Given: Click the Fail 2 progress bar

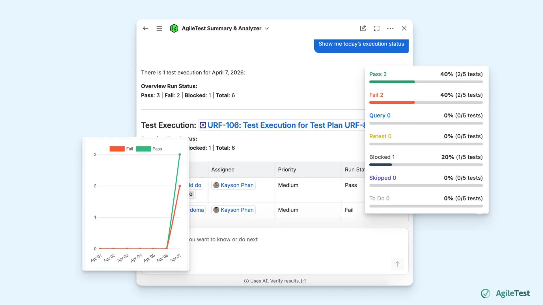Looking at the screenshot, I should [x=426, y=103].
